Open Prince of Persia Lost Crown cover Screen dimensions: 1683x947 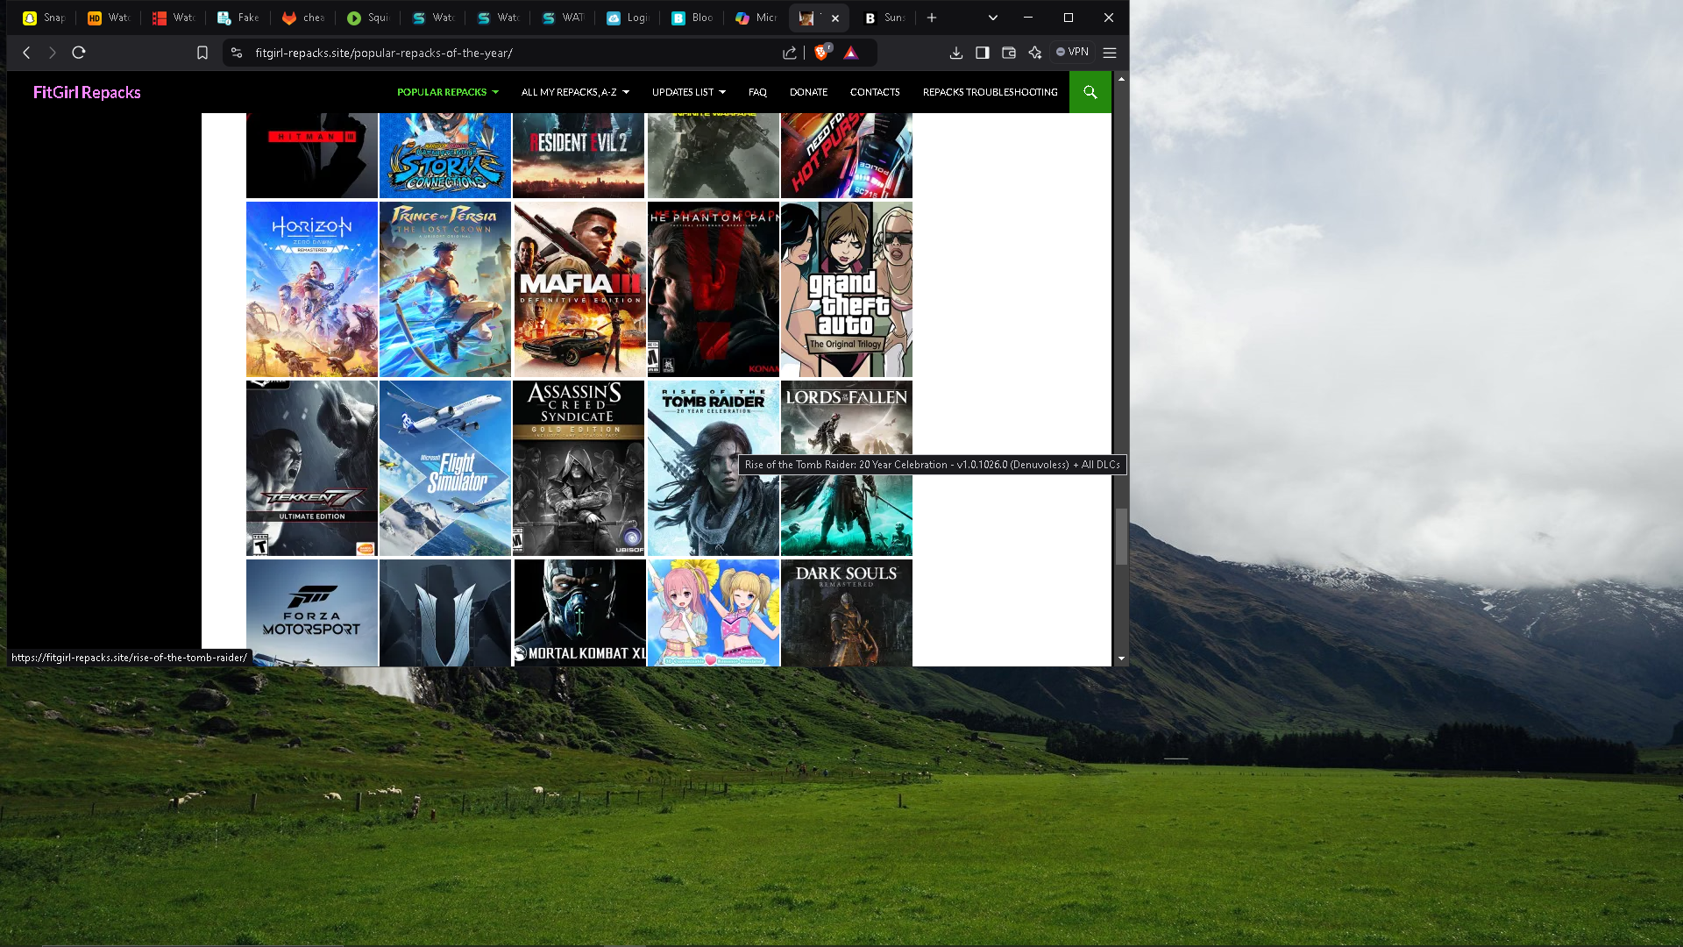[x=445, y=289]
